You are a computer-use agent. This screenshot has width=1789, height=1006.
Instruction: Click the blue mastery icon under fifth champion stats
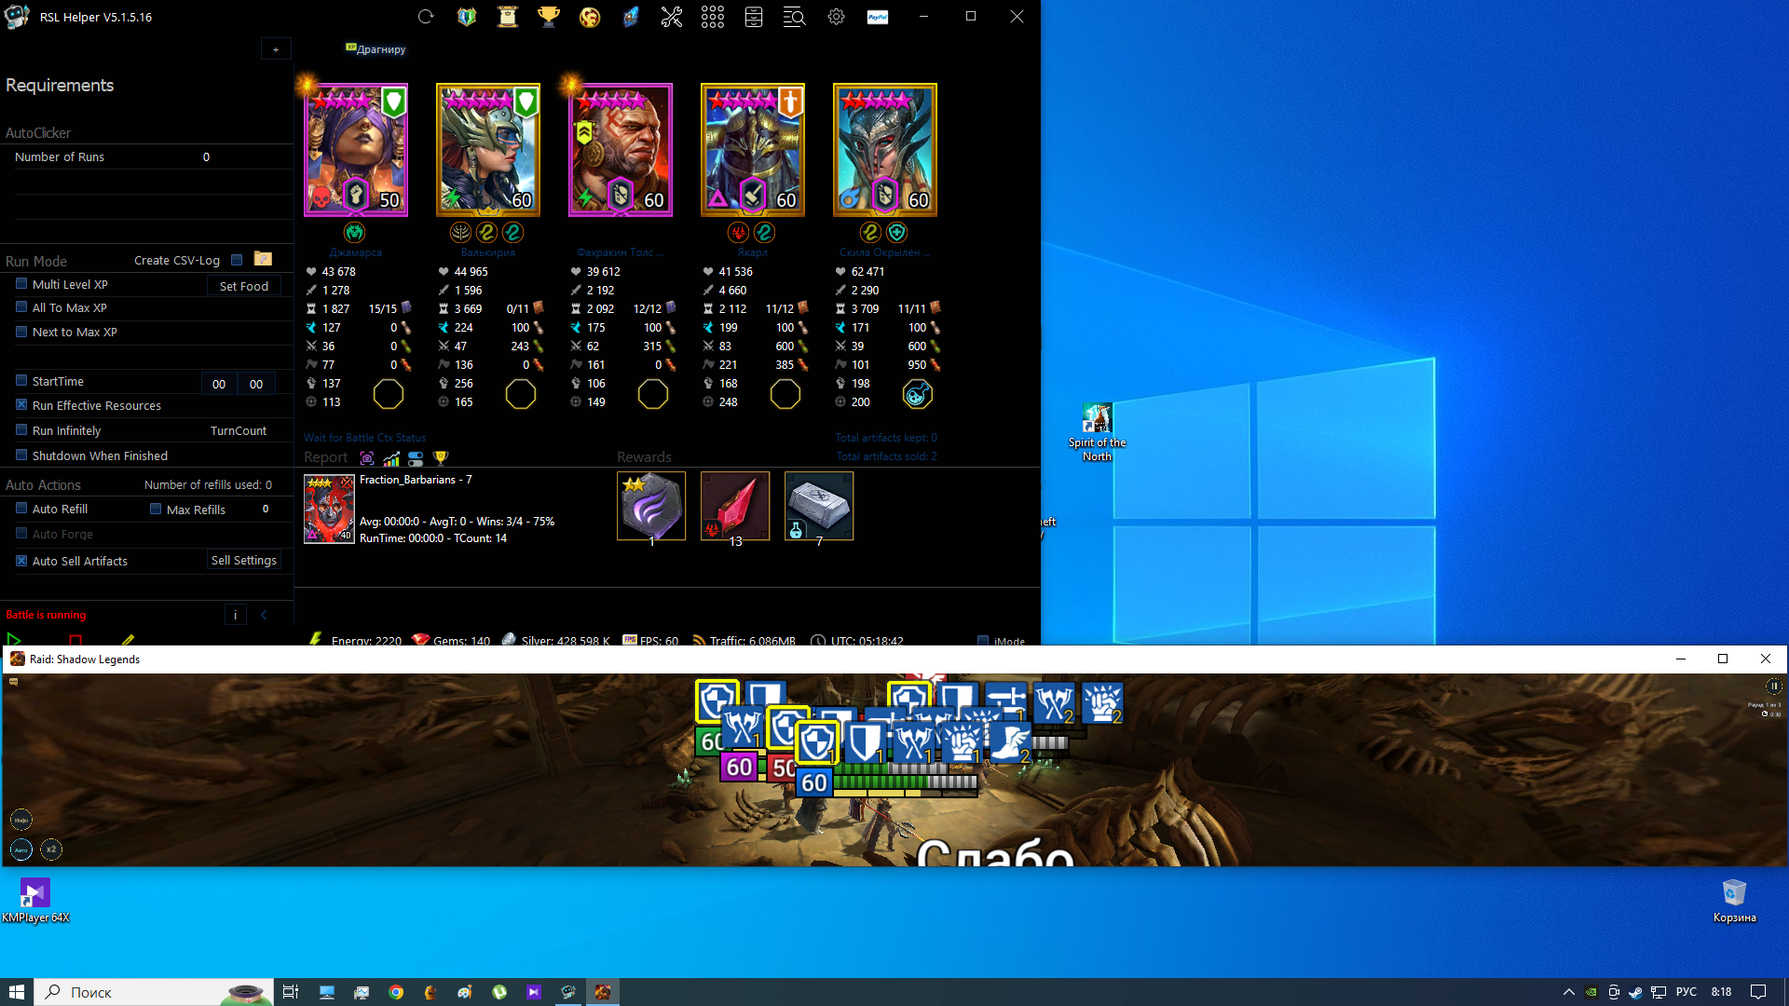[x=917, y=395]
